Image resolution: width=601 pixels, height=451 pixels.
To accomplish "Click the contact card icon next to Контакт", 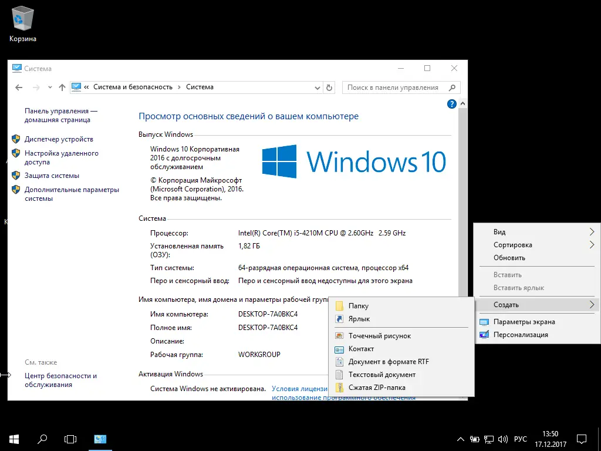I will pos(339,349).
